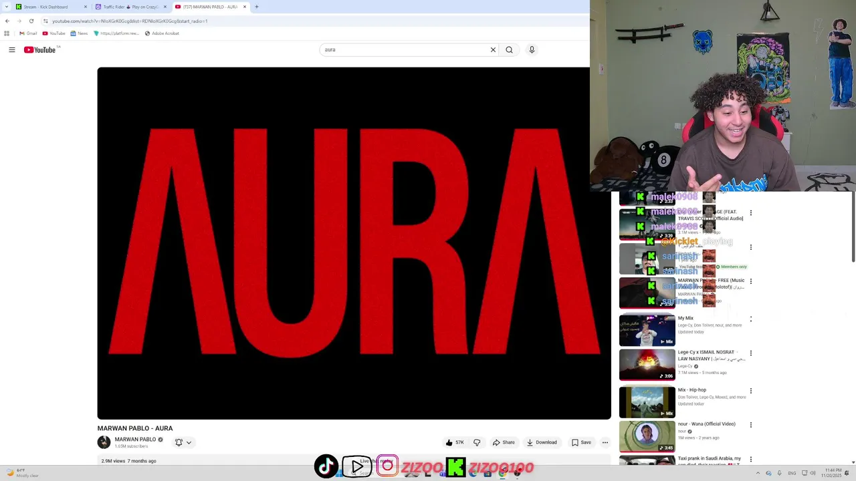856x481 pixels.
Task: Open the Adobe Acrobat bookmark
Action: (162, 33)
